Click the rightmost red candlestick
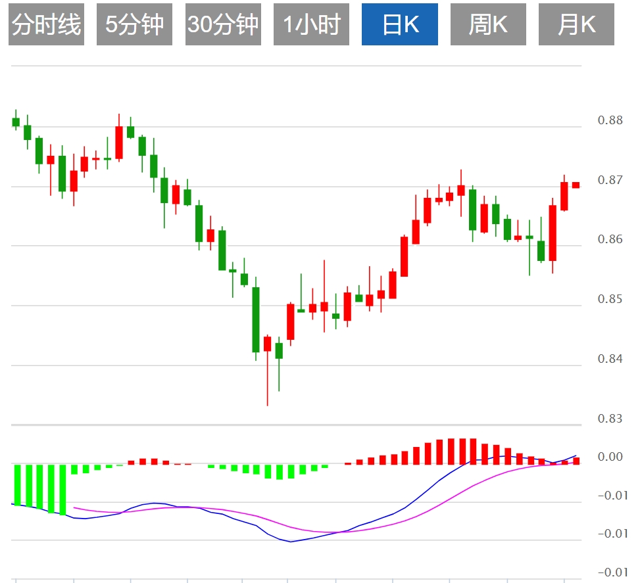Image resolution: width=640 pixels, height=583 pixels. [576, 185]
